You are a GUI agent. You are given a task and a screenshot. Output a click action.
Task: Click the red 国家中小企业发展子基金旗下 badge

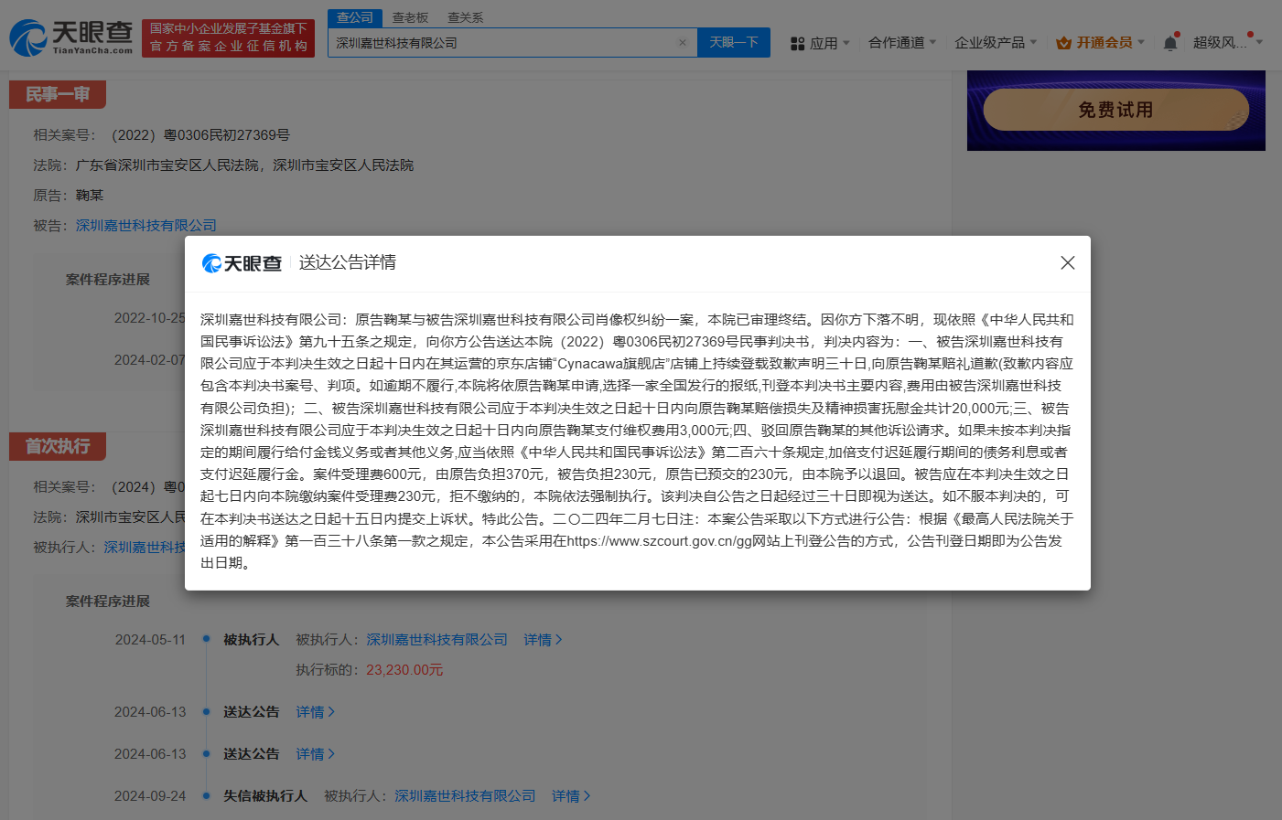coord(228,37)
